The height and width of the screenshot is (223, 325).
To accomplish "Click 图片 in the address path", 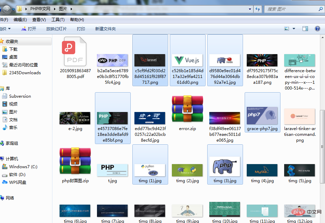I will (63, 9).
